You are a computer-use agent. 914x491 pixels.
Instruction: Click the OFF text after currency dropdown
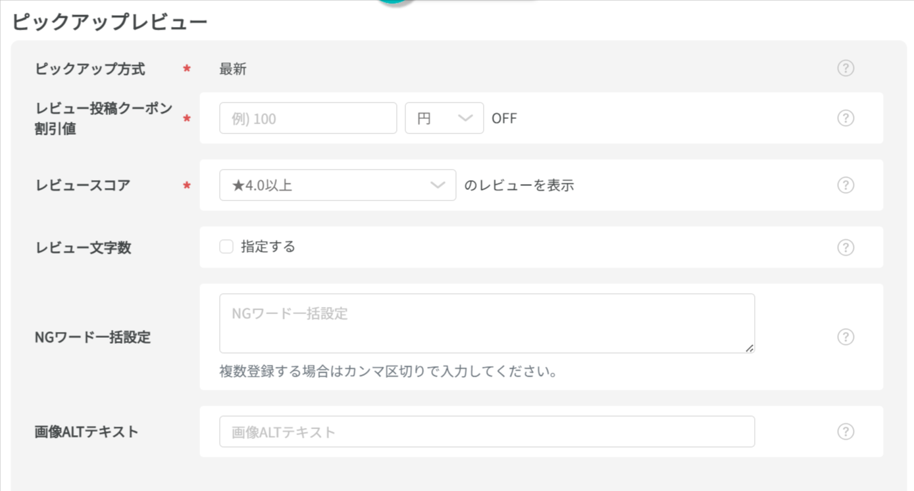[504, 119]
